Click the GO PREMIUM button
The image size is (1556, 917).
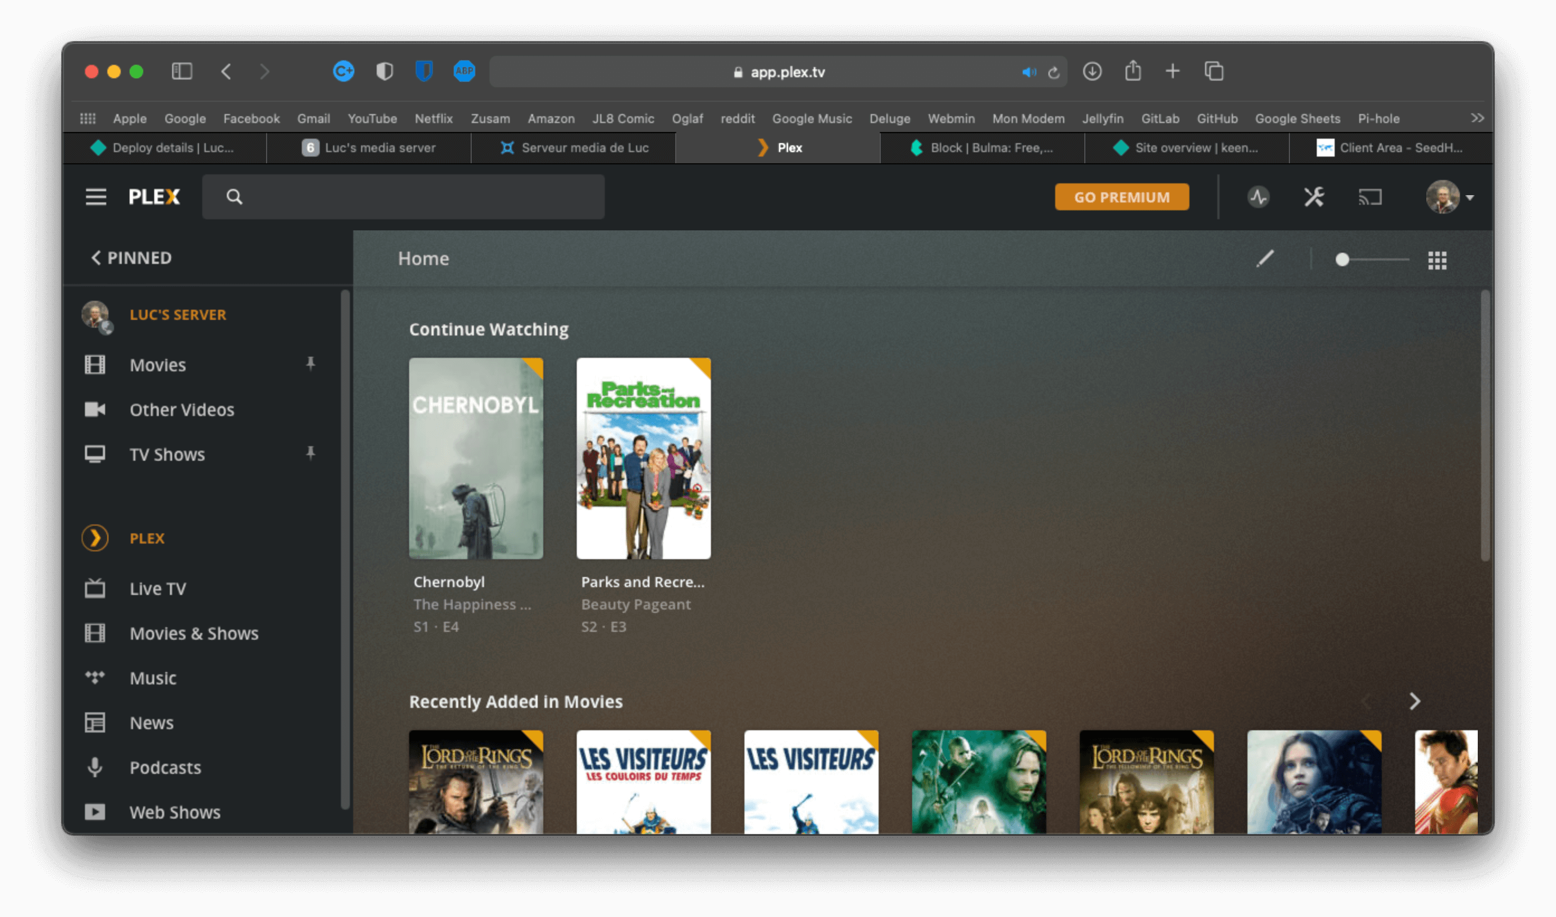click(1121, 197)
